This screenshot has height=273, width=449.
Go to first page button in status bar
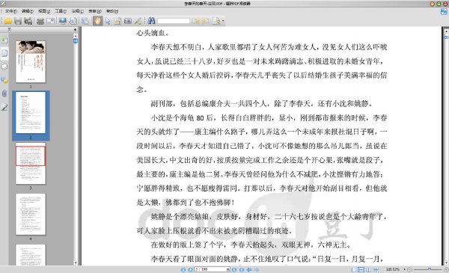click(x=183, y=269)
